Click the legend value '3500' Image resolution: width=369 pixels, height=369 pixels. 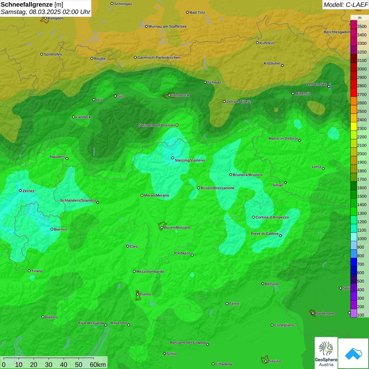362,27
